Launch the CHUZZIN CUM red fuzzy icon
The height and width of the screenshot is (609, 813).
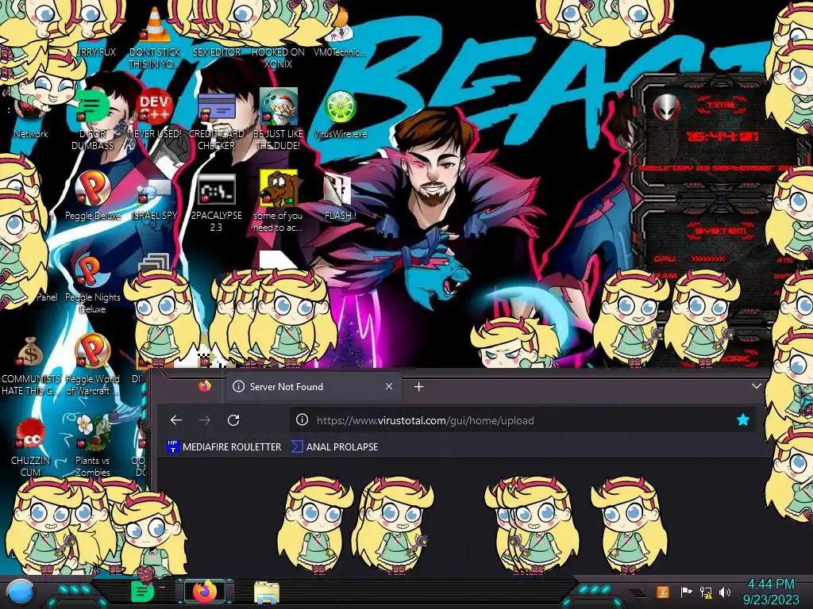click(x=31, y=447)
